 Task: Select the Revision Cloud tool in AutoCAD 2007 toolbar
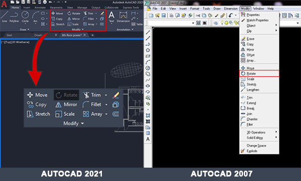[148, 74]
